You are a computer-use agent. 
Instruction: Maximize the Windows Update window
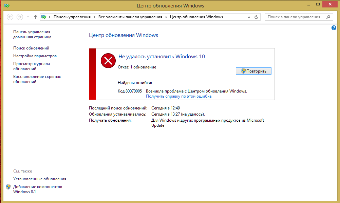click(318, 4)
